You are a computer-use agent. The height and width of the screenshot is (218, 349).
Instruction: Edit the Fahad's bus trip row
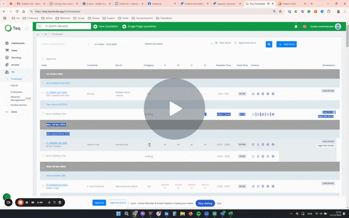click(x=253, y=145)
